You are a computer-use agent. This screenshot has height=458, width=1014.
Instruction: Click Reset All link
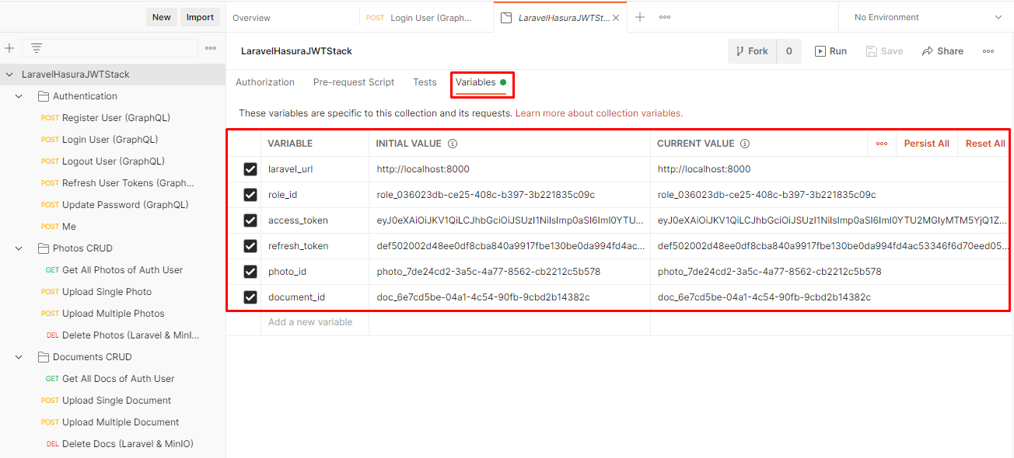tap(985, 144)
